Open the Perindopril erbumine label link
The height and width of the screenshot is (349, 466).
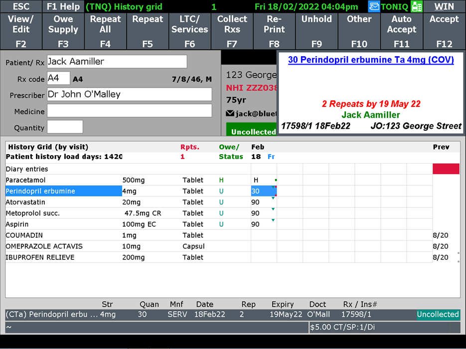pos(371,60)
